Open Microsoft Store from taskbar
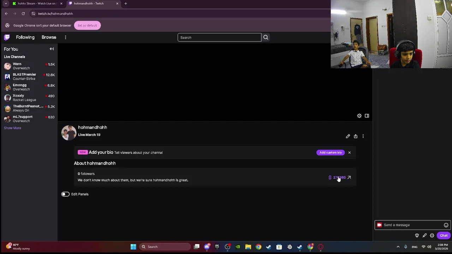Viewport: 452px width, 254px height. pyautogui.click(x=279, y=247)
